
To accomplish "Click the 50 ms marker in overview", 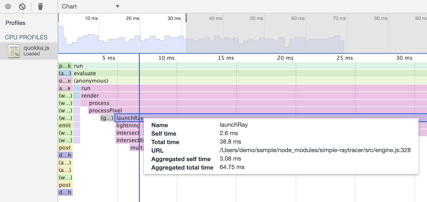I will tap(256, 18).
